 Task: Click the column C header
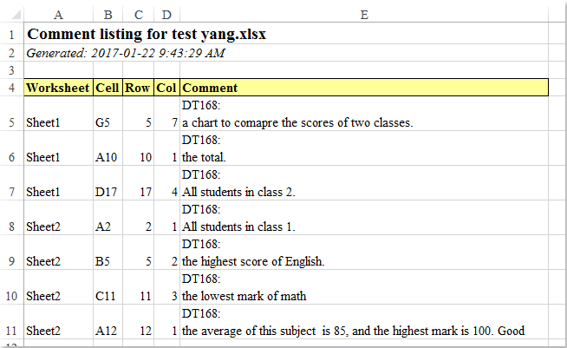[x=139, y=15]
